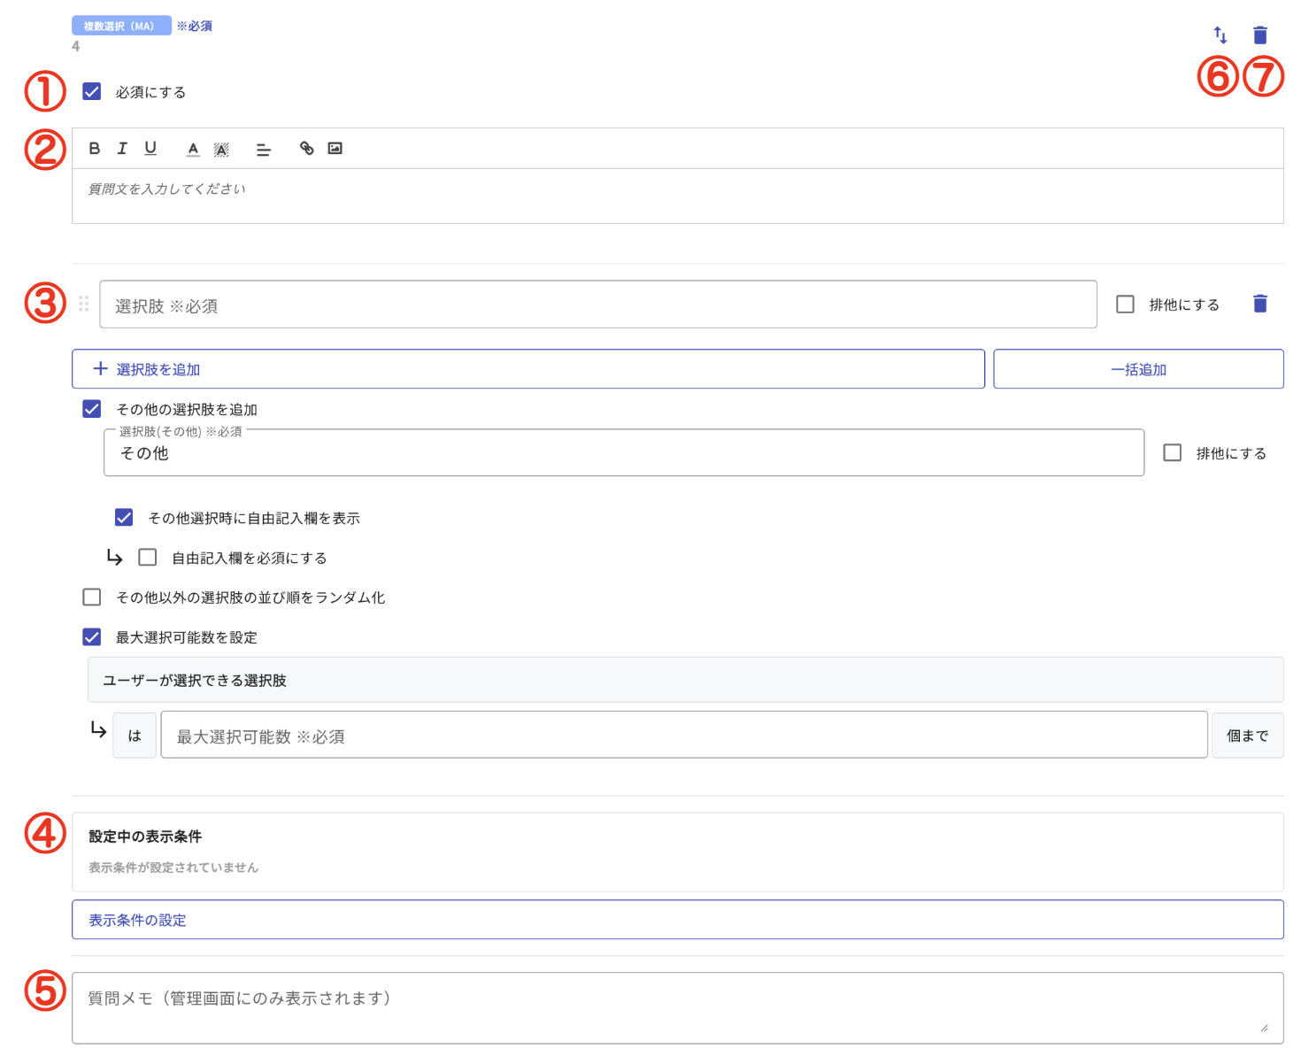This screenshot has height=1064, width=1301.
Task: Enable randomizing choice order except その他
Action: [91, 597]
